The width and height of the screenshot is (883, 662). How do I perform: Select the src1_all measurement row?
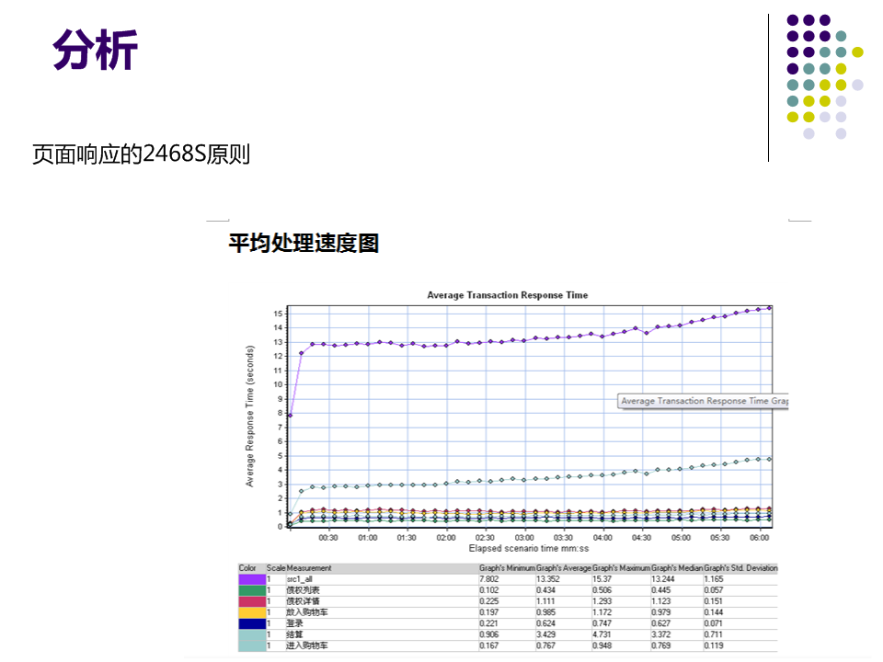tap(508, 579)
